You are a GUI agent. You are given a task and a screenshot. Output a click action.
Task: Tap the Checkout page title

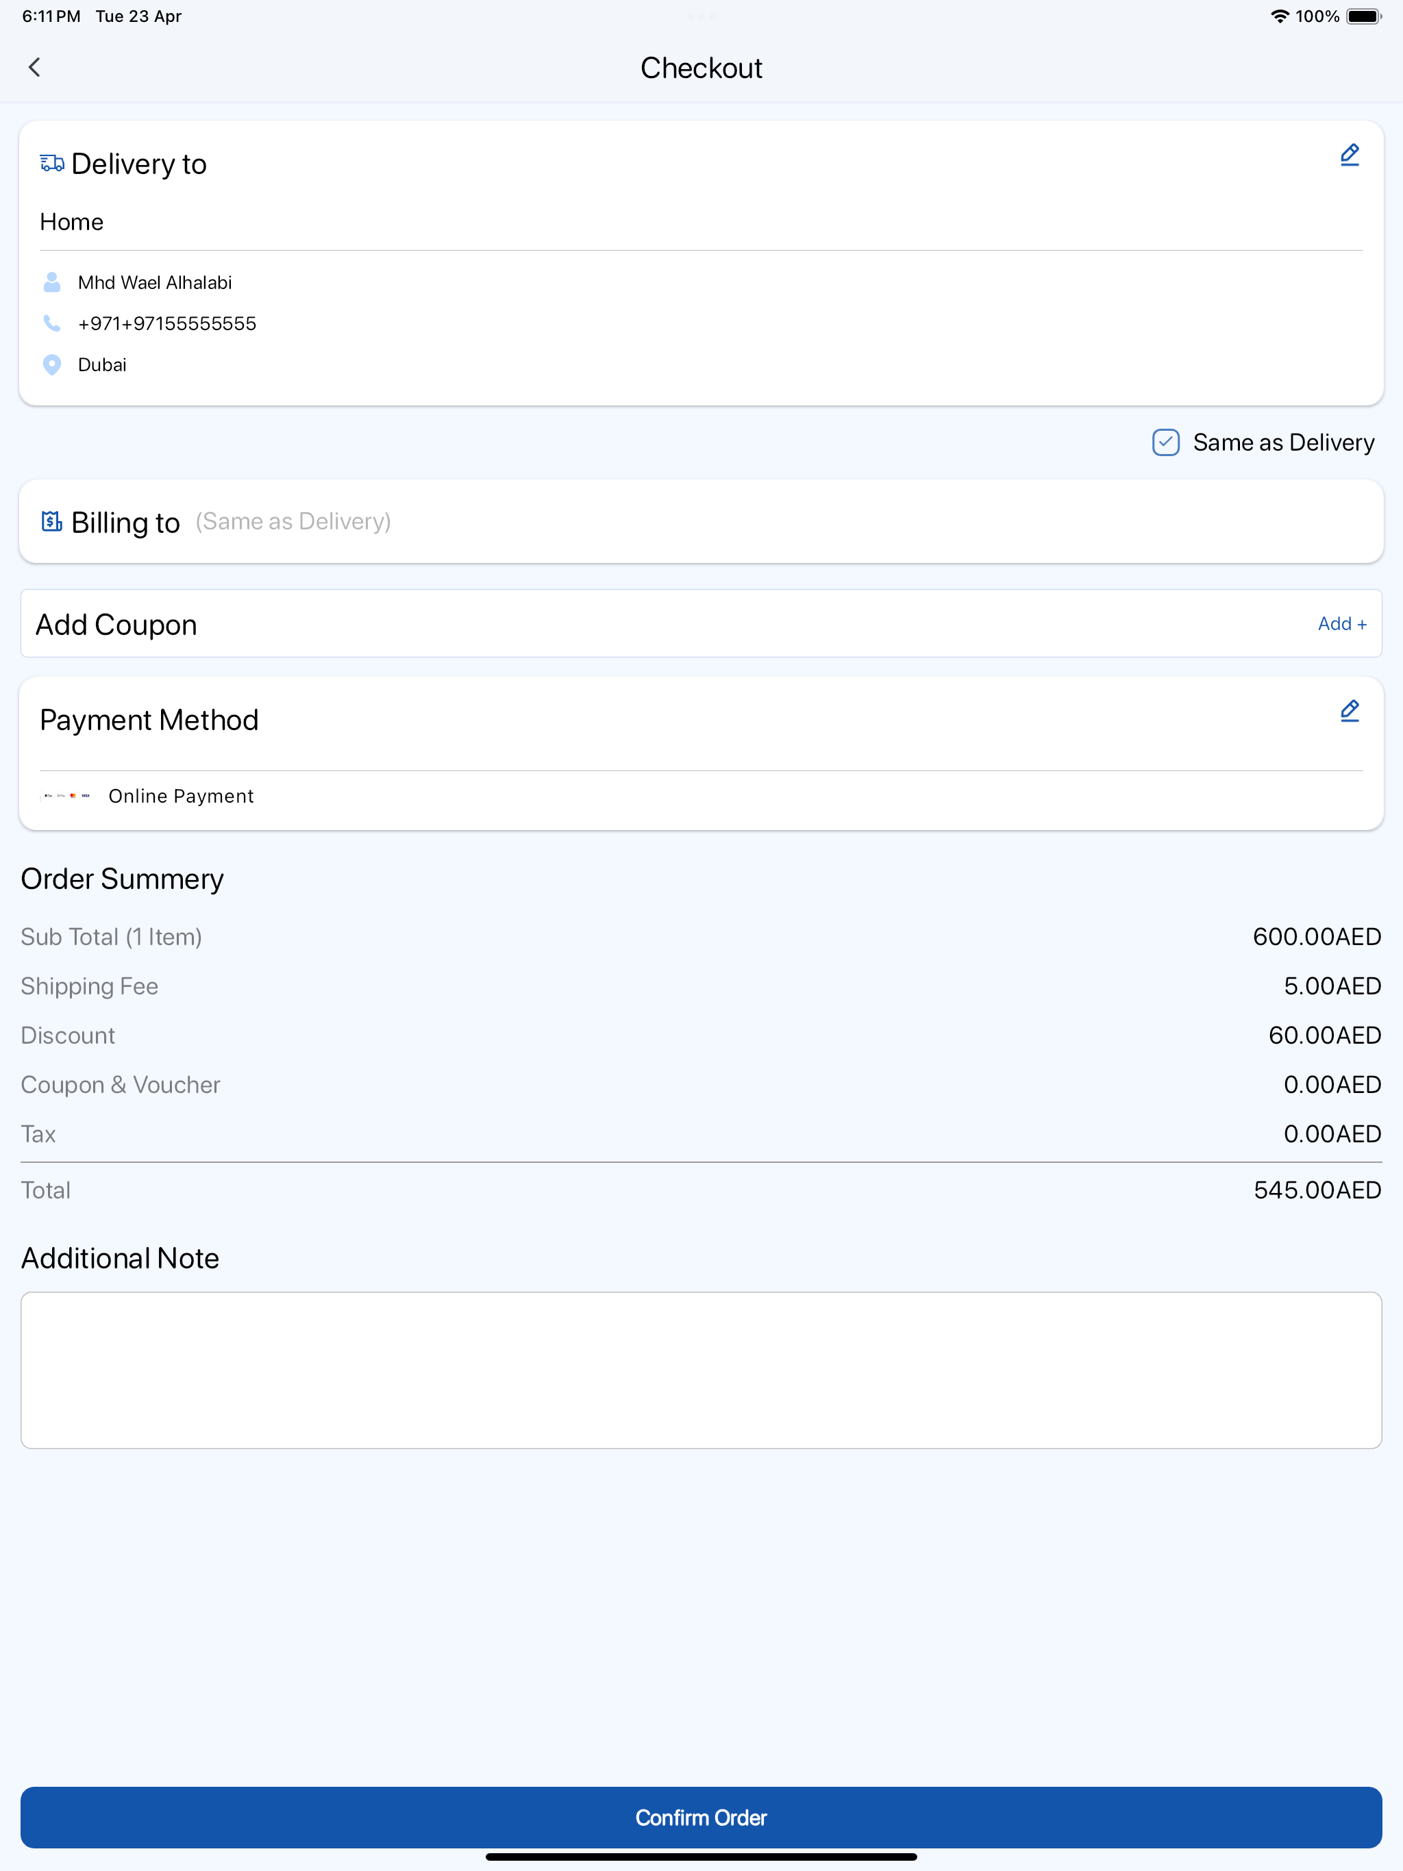click(701, 68)
